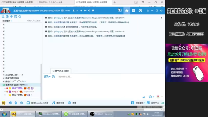Open the 频道模板 channel template menu

pos(138,103)
